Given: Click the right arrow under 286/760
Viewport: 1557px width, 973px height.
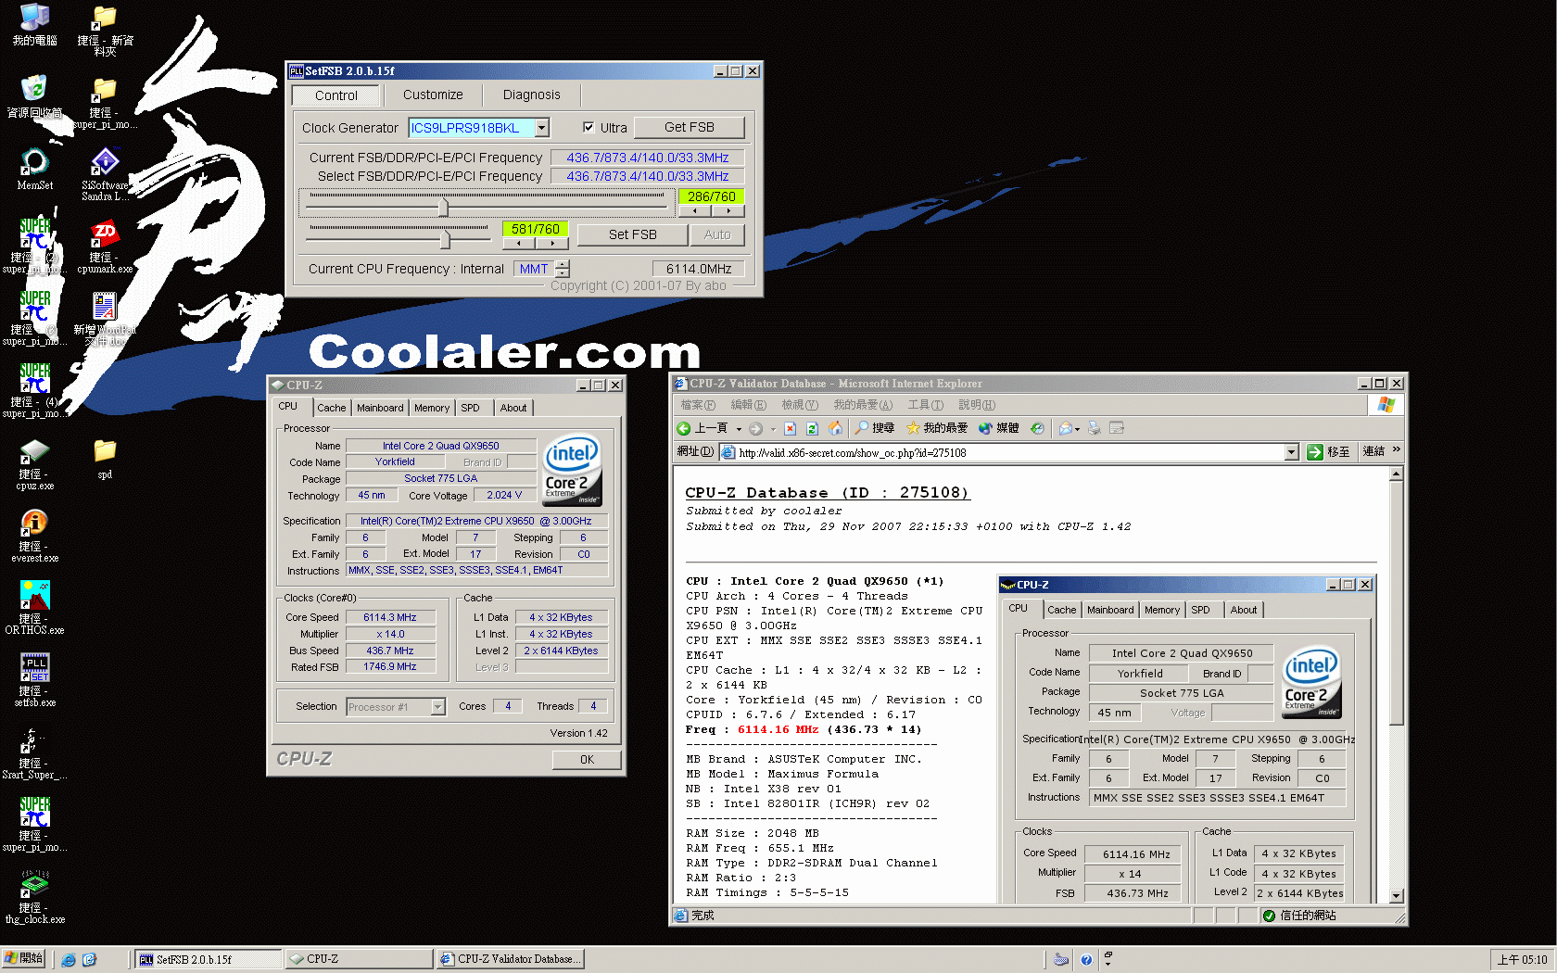Looking at the screenshot, I should point(729,211).
